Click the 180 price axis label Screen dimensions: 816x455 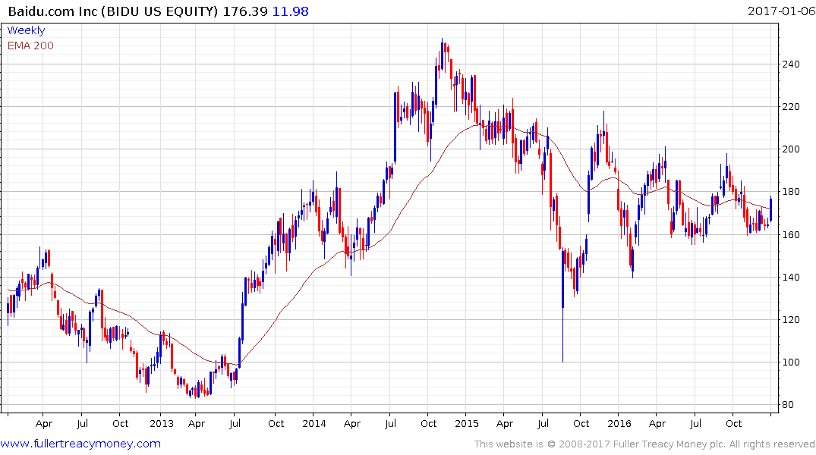pyautogui.click(x=791, y=192)
